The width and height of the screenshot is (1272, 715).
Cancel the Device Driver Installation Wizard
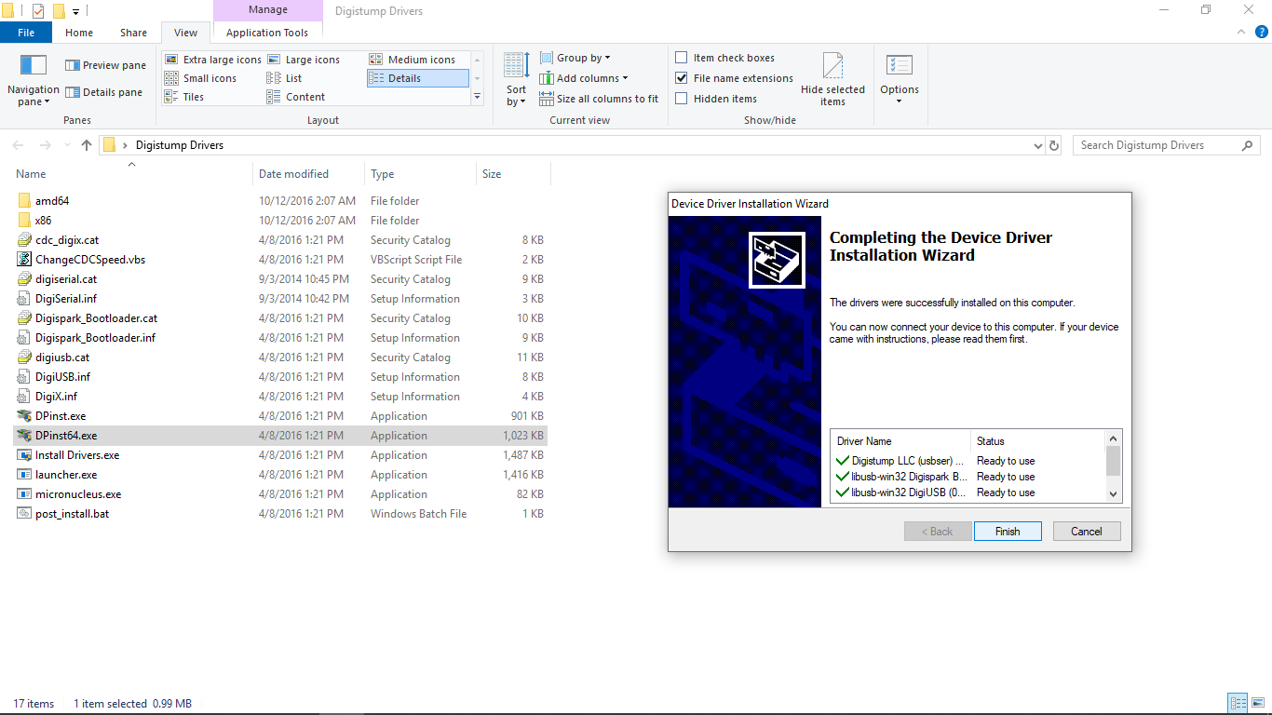[x=1086, y=531]
